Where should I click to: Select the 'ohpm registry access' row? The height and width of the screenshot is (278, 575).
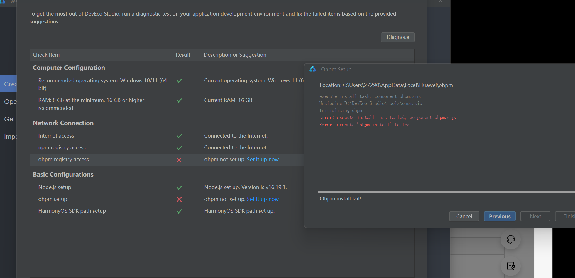coord(167,160)
